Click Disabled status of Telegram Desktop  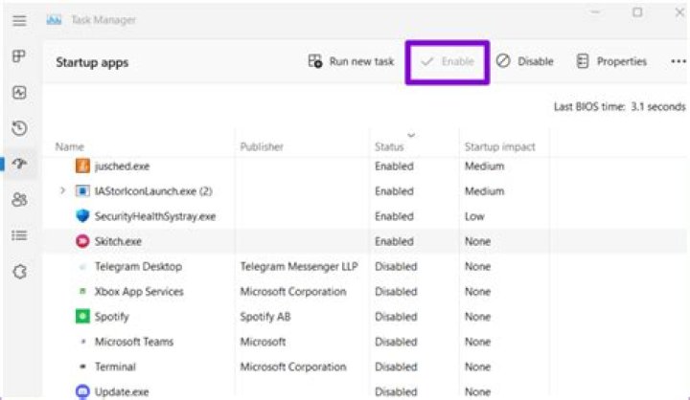point(396,266)
